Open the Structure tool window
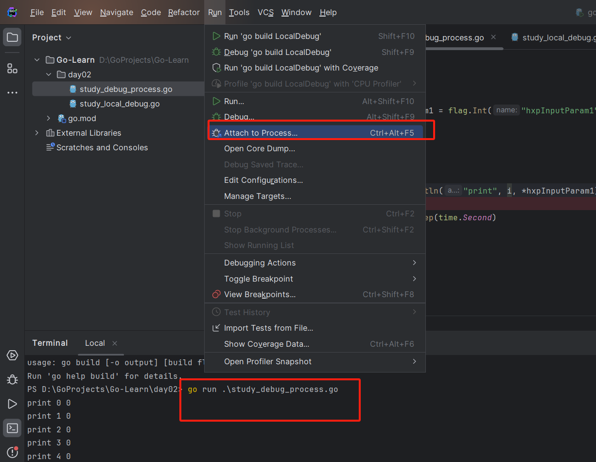 (12, 68)
